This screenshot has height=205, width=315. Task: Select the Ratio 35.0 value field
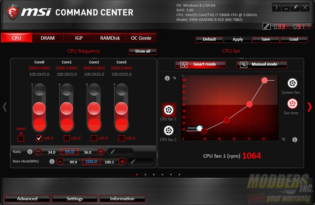tap(69, 152)
